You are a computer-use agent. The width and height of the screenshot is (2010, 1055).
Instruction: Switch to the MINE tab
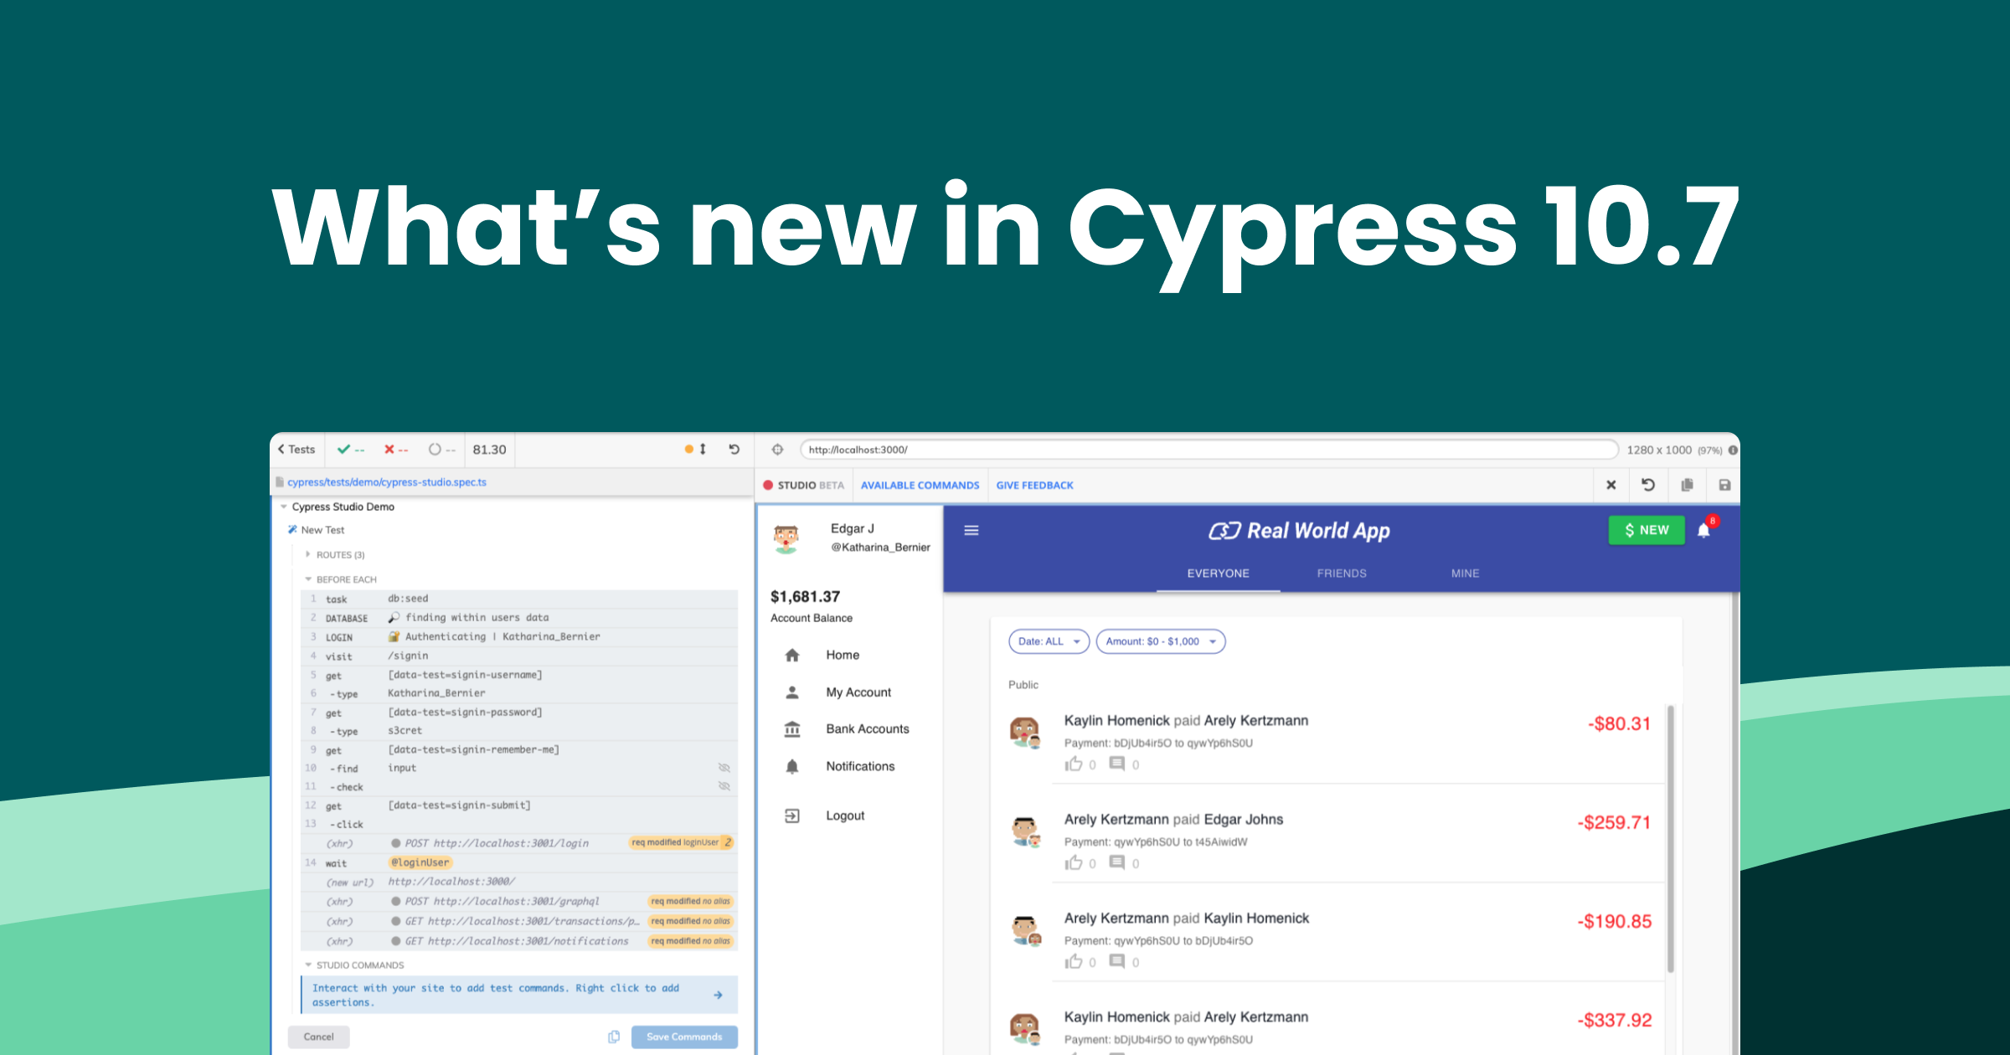pyautogui.click(x=1465, y=574)
